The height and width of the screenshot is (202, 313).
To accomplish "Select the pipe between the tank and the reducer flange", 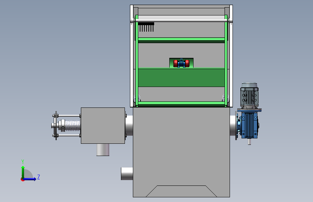I will (x=233, y=125).
